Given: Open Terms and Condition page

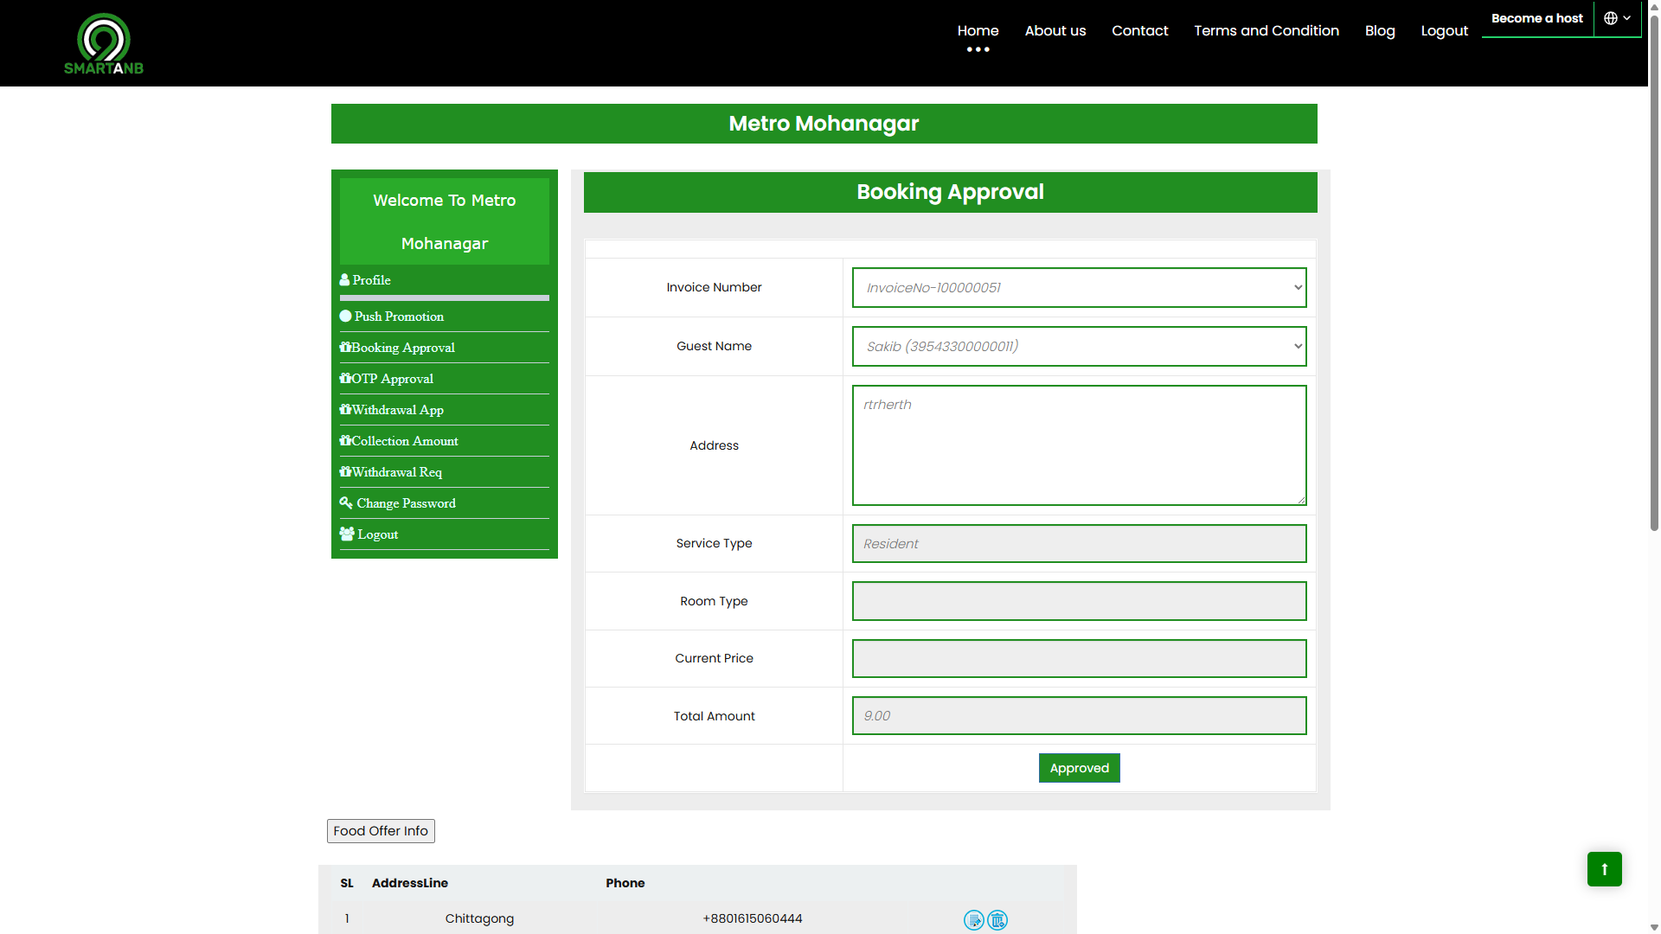Looking at the screenshot, I should [1266, 31].
